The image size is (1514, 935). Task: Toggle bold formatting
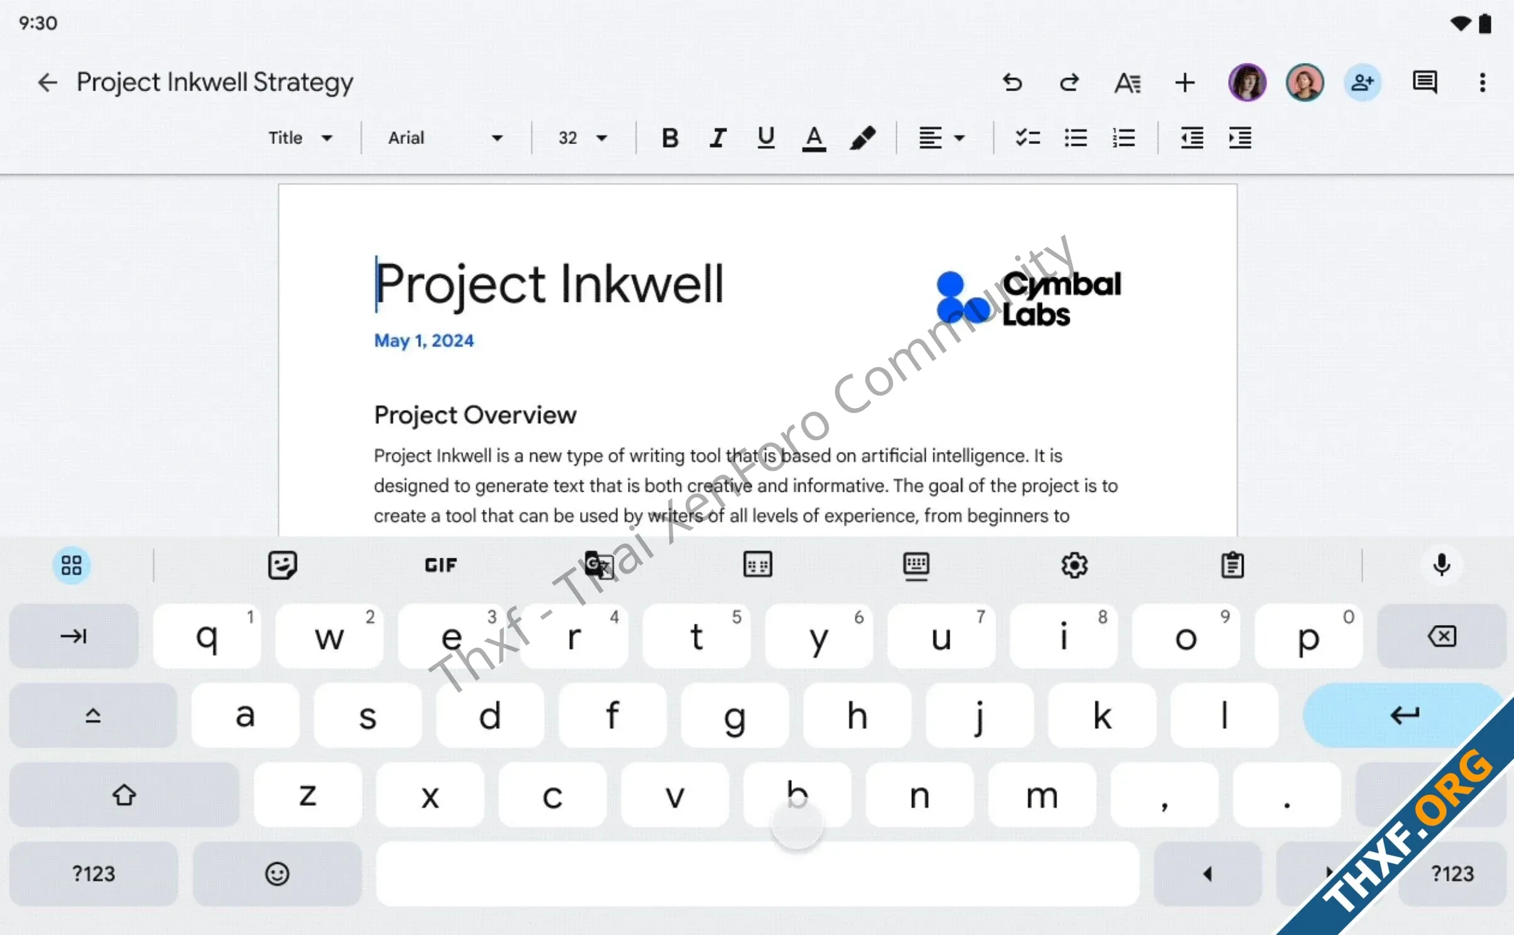tap(670, 138)
